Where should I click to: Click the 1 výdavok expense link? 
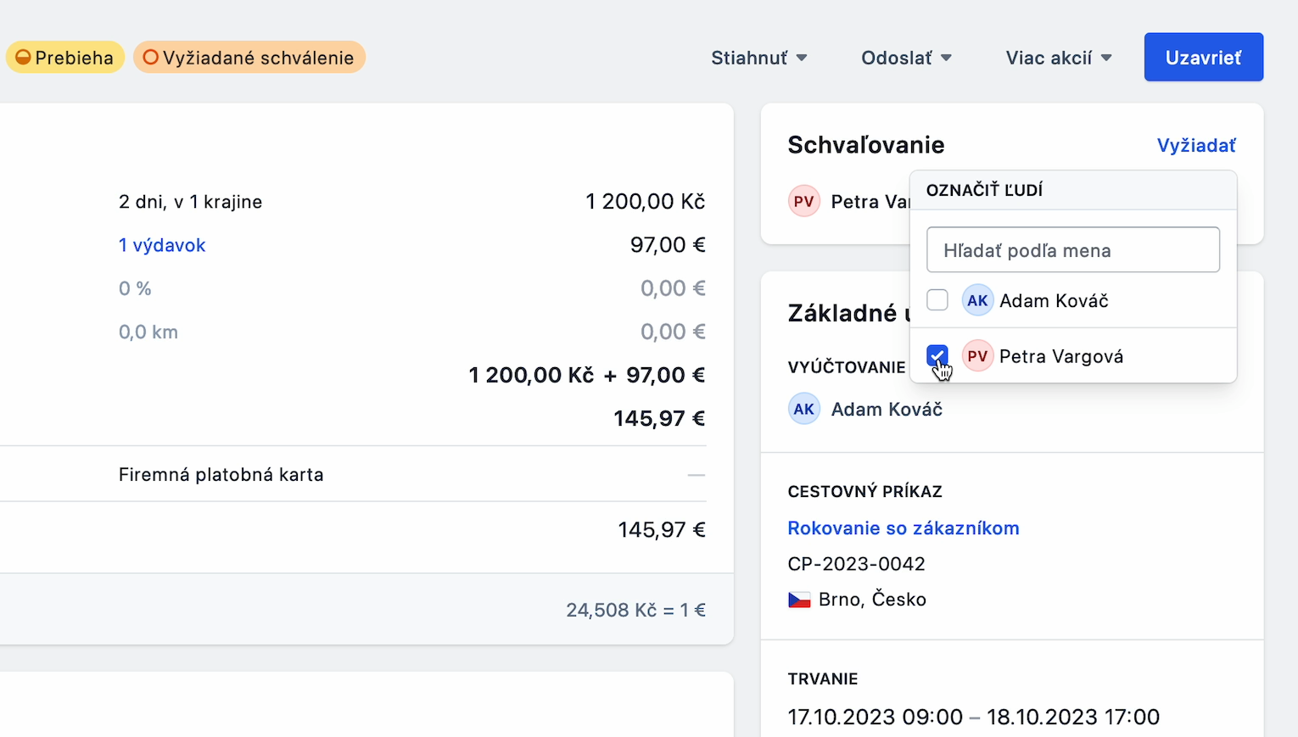coord(162,245)
